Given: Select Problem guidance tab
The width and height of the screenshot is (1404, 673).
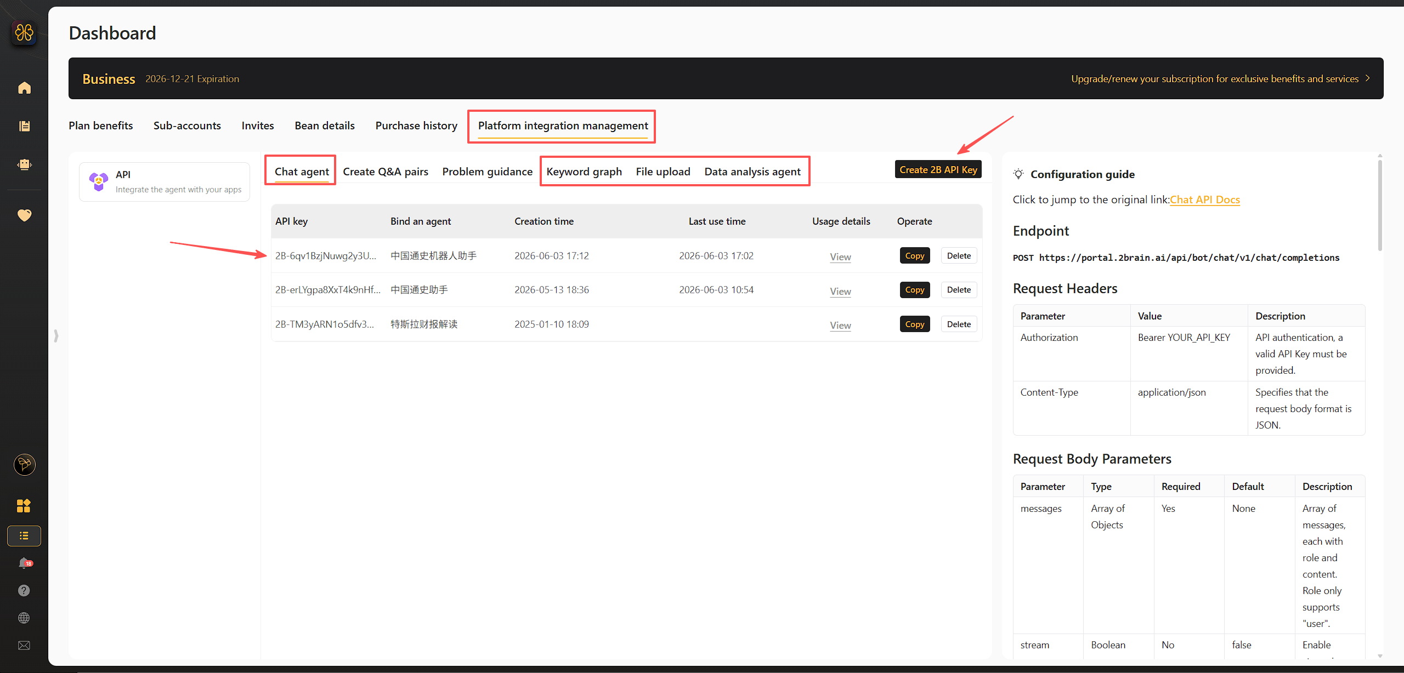Looking at the screenshot, I should [x=487, y=172].
